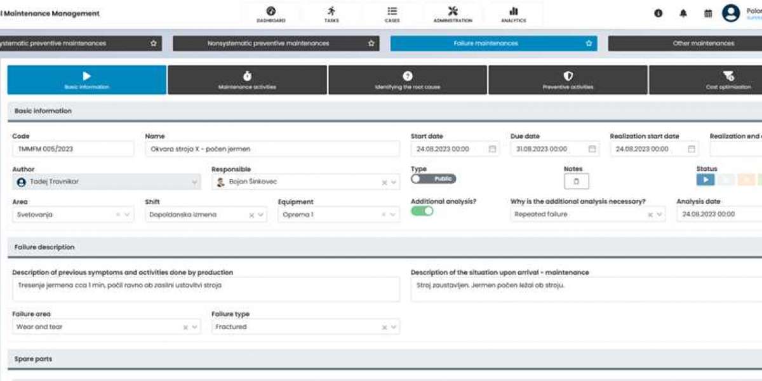Open the Identifying the root cause step
This screenshot has height=381, width=762.
[408, 80]
